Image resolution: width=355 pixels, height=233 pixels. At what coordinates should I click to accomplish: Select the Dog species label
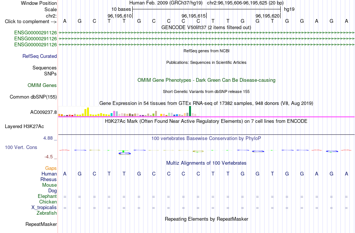pyautogui.click(x=52, y=191)
